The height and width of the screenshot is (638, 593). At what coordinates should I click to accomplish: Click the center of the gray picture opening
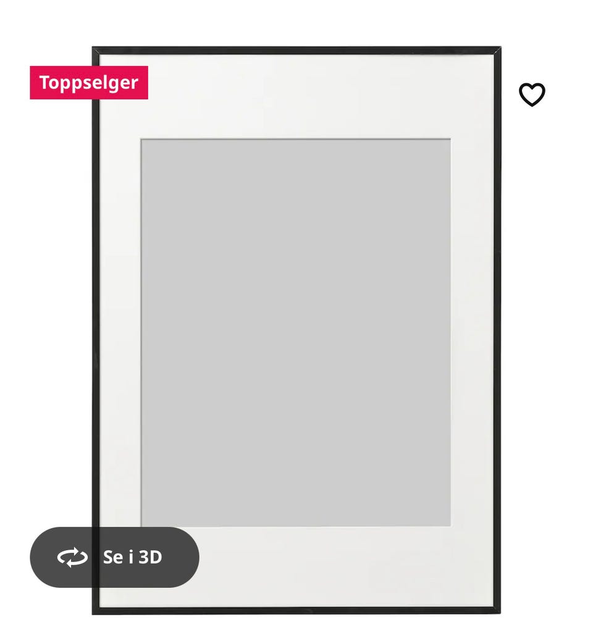pyautogui.click(x=296, y=333)
